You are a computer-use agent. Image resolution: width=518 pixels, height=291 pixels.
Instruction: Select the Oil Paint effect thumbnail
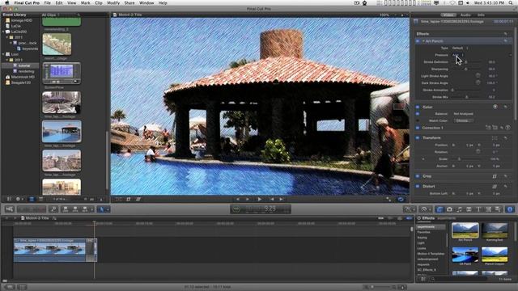point(465,255)
